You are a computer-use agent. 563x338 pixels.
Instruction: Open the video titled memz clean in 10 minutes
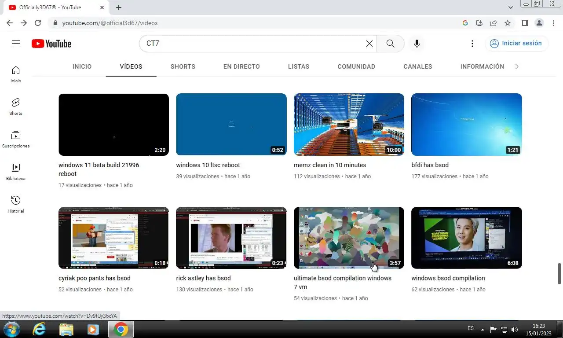pos(330,165)
